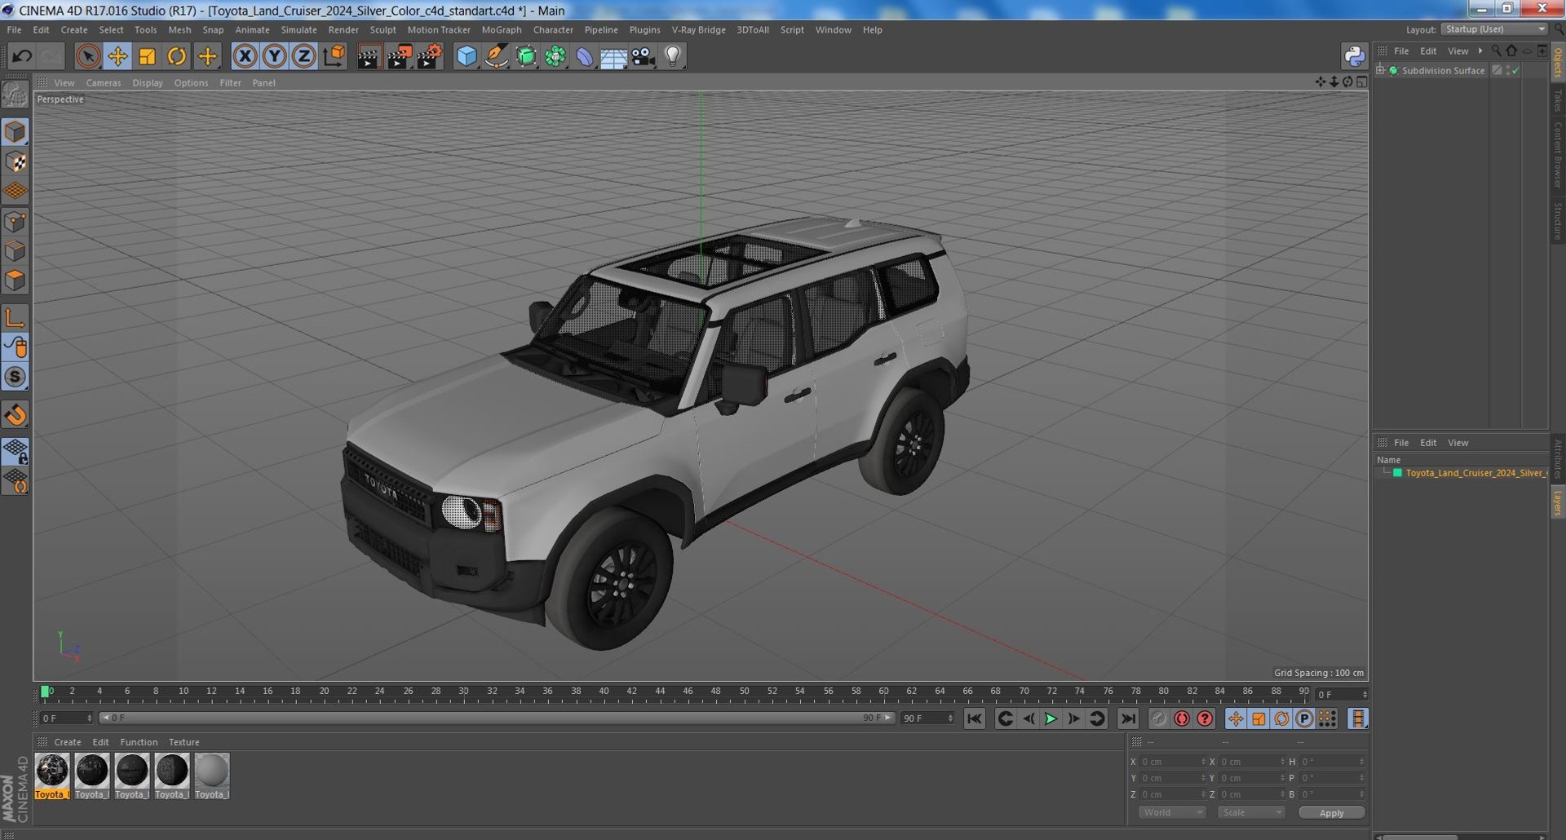Toggle Z axis lock
The height and width of the screenshot is (840, 1566).
pos(304,56)
